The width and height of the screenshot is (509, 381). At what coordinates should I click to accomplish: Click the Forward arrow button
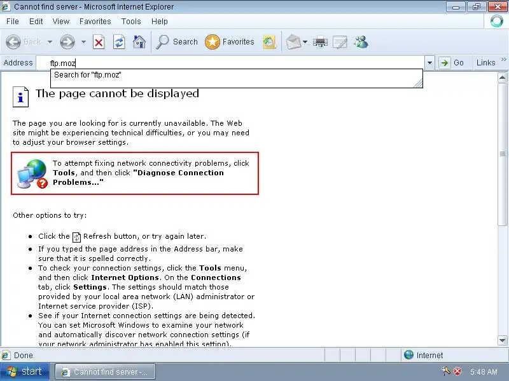[x=67, y=42]
